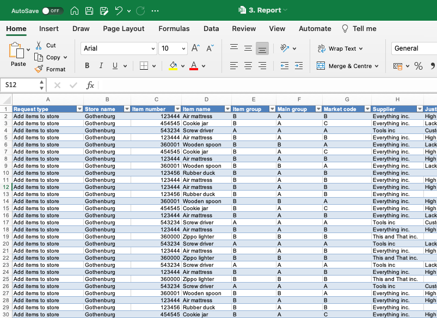This screenshot has height=318, width=437.
Task: Click the Save icon in title bar
Action: click(89, 11)
